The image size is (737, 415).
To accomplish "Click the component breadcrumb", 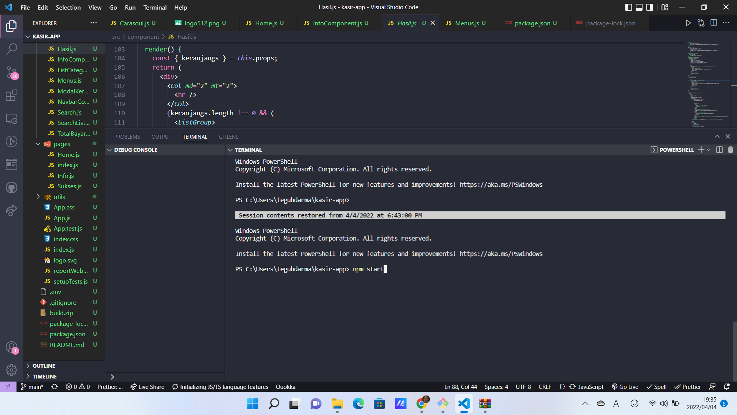I will point(144,37).
